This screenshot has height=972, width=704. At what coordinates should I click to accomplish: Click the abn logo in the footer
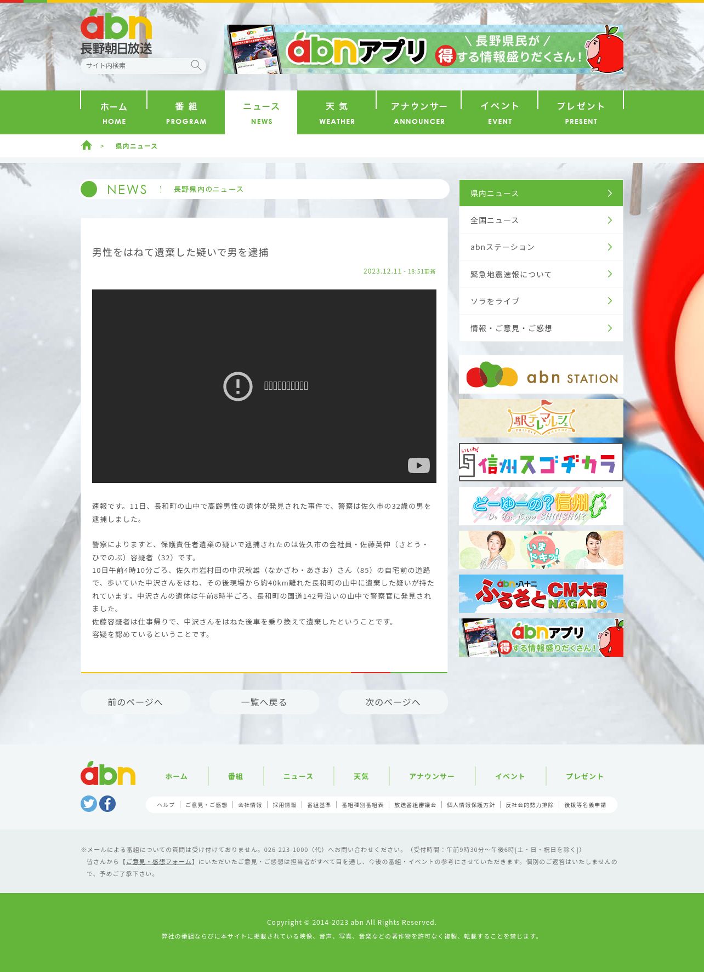click(108, 773)
